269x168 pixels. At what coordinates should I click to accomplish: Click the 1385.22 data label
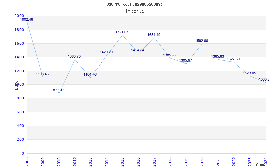click(x=170, y=55)
